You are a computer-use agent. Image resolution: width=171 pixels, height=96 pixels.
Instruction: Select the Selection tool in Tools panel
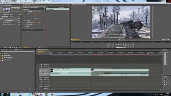click(x=165, y=78)
